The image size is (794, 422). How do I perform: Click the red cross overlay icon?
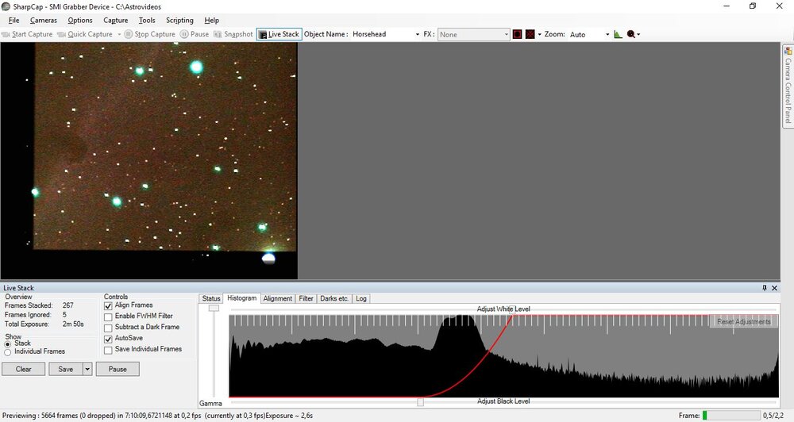pyautogui.click(x=530, y=34)
